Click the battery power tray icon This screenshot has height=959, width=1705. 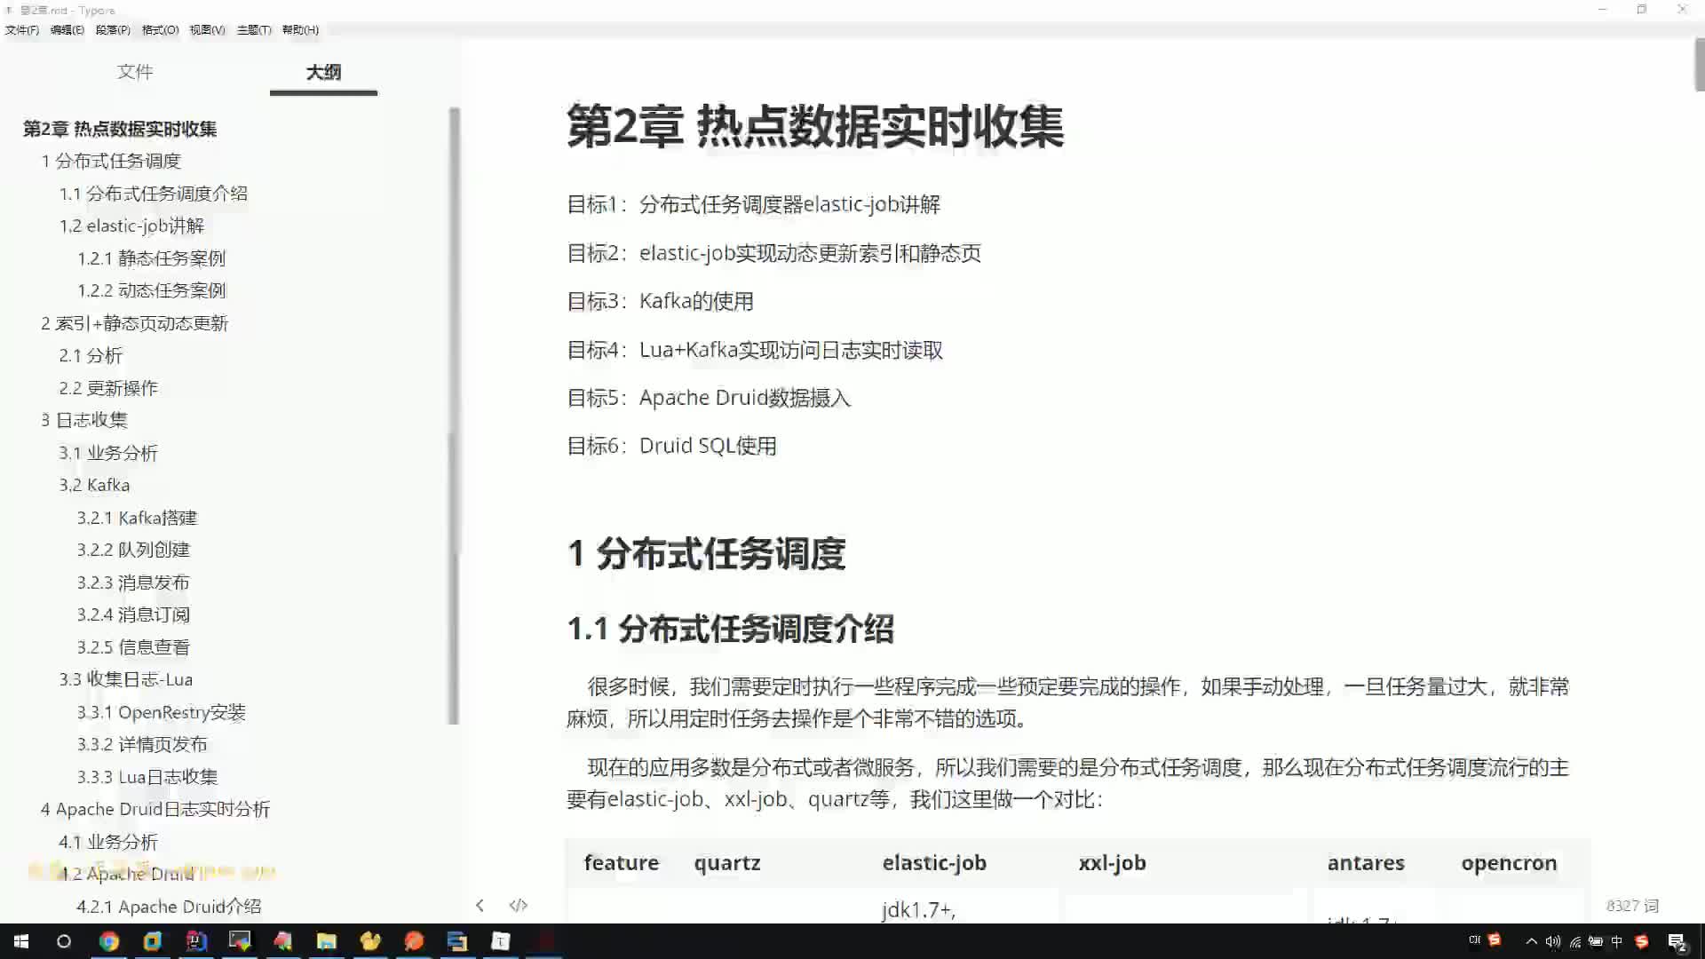[x=1596, y=941]
